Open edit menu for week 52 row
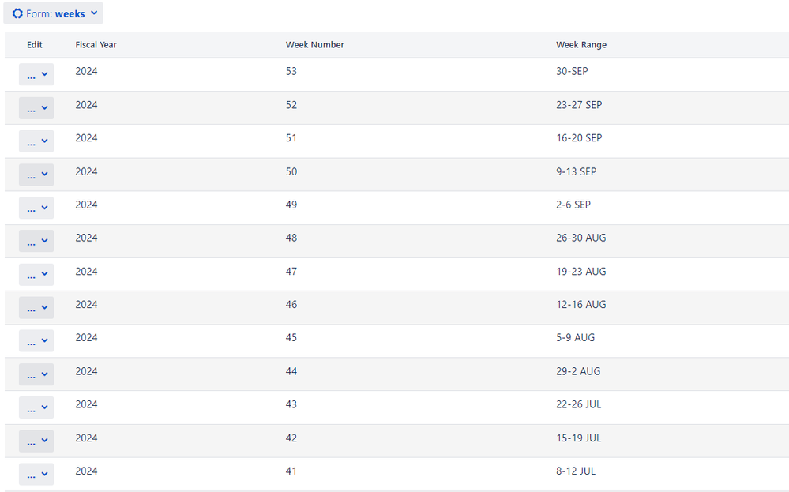Image resolution: width=789 pixels, height=492 pixels. click(x=36, y=107)
